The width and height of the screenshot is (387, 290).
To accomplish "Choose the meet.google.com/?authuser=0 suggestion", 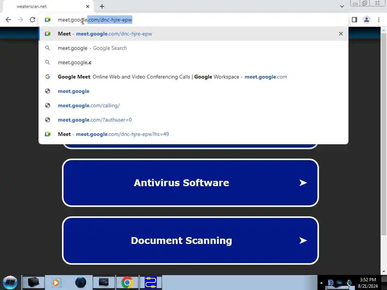I will click(x=193, y=120).
